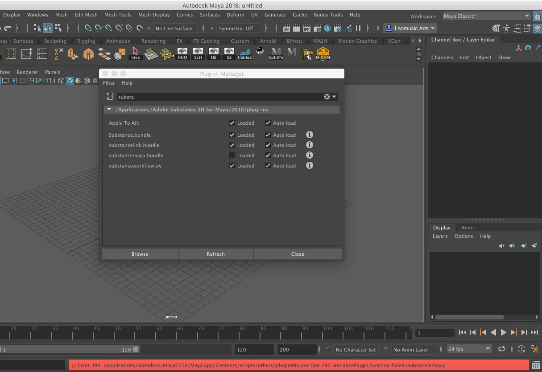Uncheck Auto load for substancemaya.bundle
The height and width of the screenshot is (372, 542).
(x=268, y=155)
